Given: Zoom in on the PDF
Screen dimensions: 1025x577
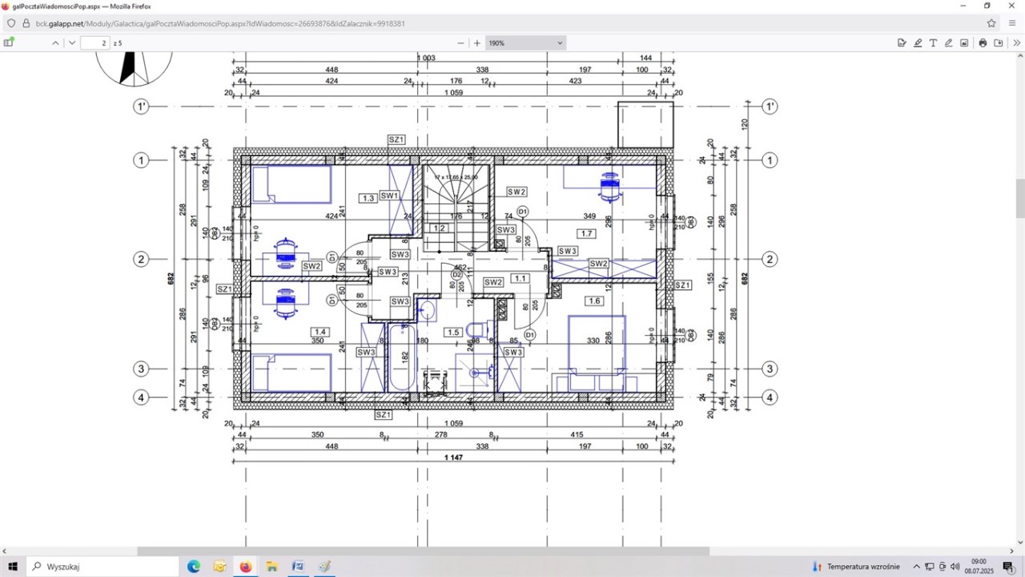Looking at the screenshot, I should point(477,43).
